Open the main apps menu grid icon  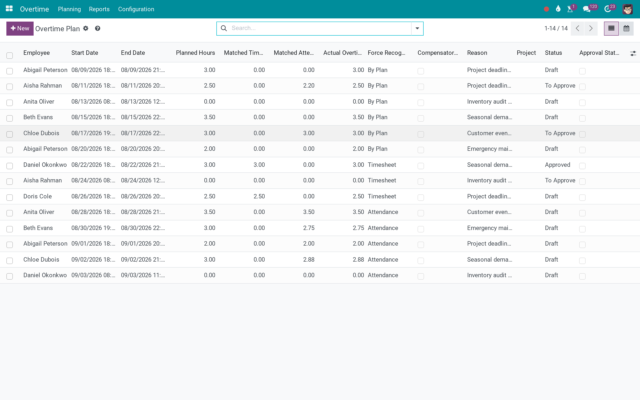9,9
